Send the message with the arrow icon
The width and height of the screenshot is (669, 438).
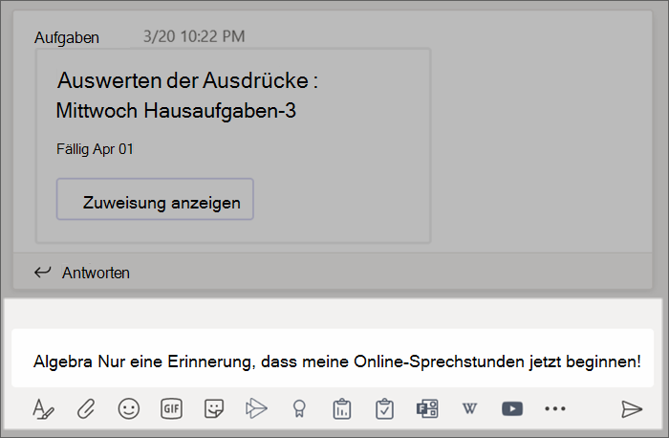click(x=632, y=409)
